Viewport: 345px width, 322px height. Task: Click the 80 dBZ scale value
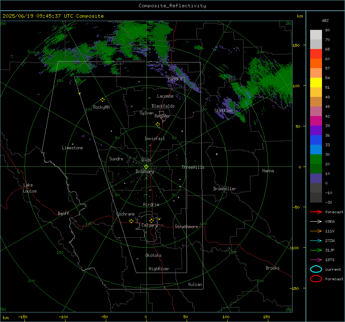327,30
